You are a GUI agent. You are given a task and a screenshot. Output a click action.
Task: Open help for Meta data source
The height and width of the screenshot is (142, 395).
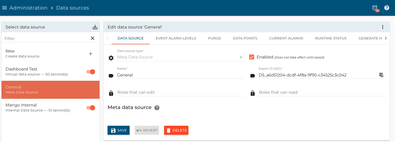pos(157,108)
